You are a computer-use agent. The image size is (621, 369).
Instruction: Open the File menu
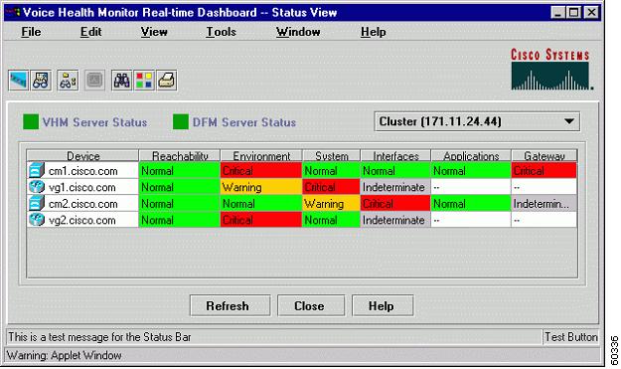click(31, 32)
